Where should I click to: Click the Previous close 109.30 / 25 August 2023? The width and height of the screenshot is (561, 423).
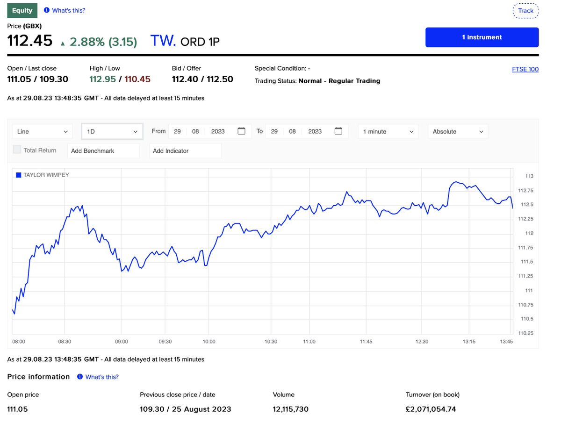click(186, 409)
